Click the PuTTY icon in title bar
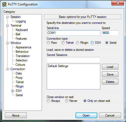 click(4, 4)
